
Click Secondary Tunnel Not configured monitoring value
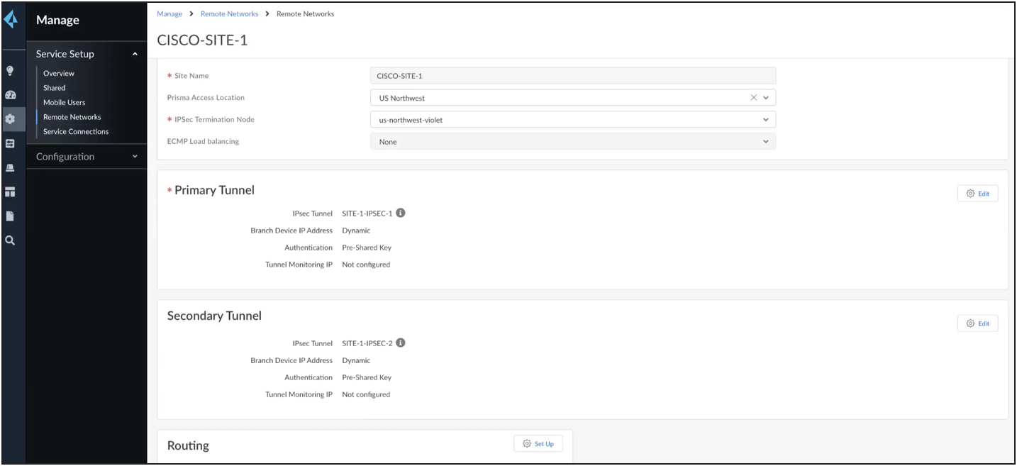[x=366, y=394]
